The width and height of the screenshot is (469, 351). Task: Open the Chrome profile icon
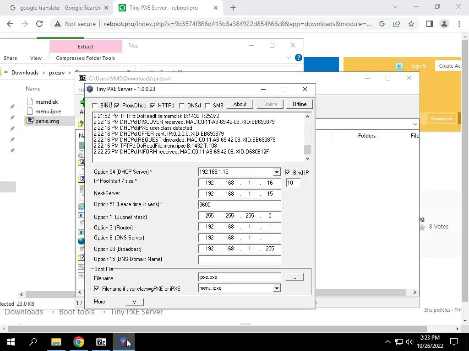[x=444, y=24]
